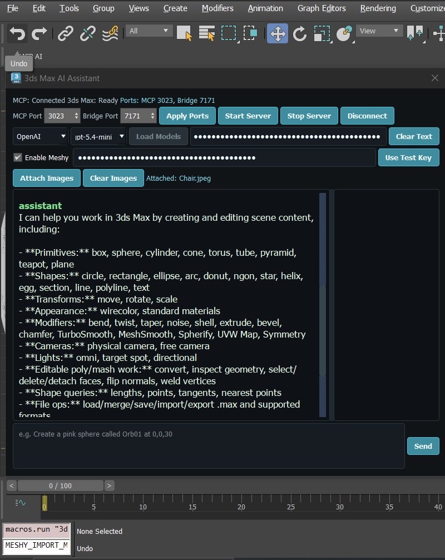Viewport: 445px width, 560px height.
Task: Click the Disconnect button
Action: pos(367,116)
